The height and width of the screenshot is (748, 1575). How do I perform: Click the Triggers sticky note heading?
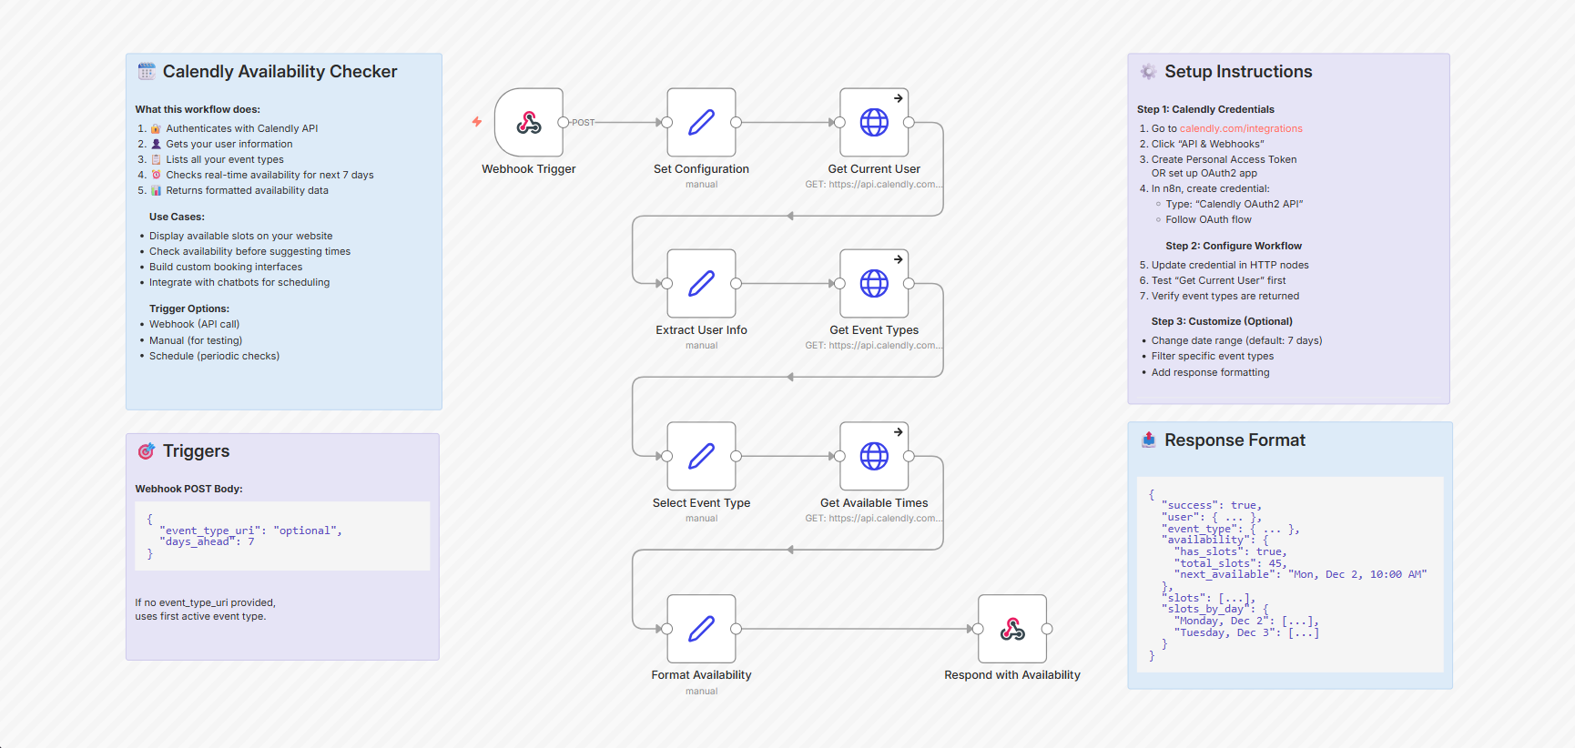coord(196,451)
